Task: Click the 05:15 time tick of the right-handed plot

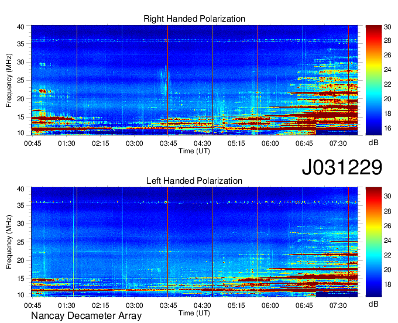Action: [x=236, y=143]
